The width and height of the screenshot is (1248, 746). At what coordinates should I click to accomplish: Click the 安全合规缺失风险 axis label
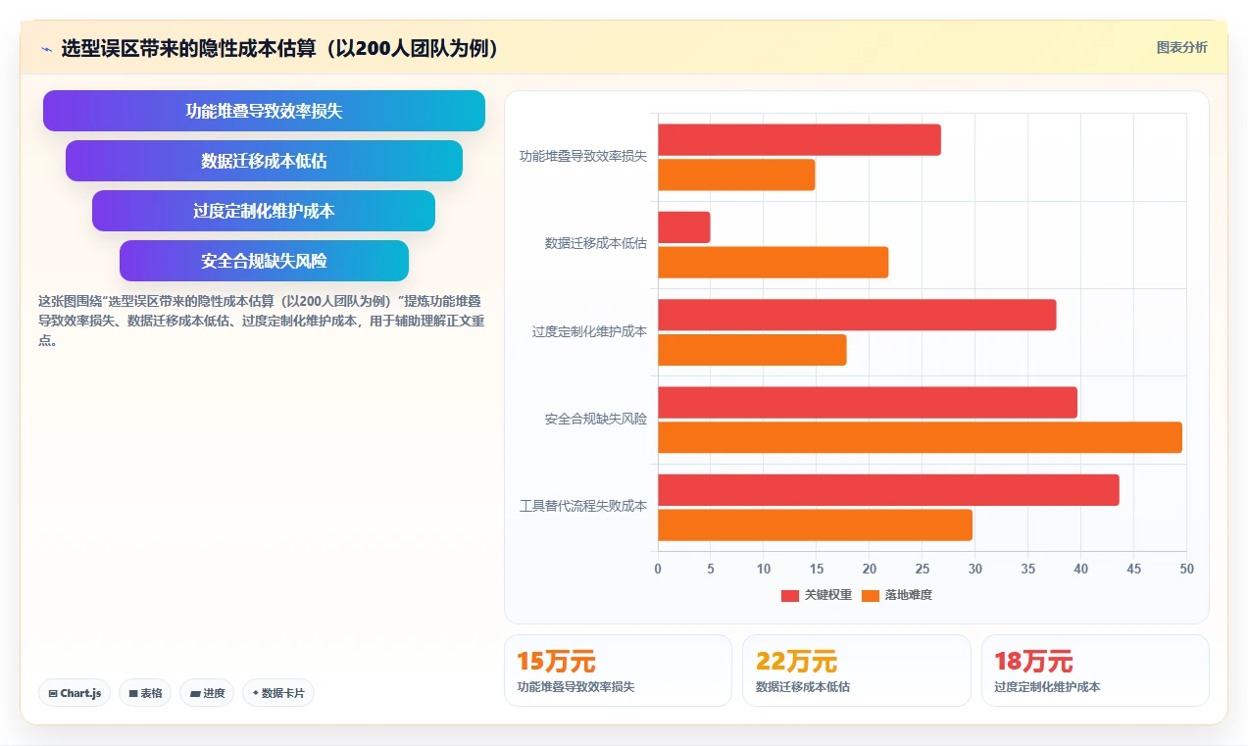(596, 420)
